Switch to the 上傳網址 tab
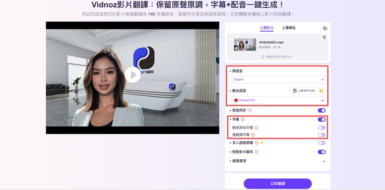This screenshot has height=190, width=385. pyautogui.click(x=288, y=28)
